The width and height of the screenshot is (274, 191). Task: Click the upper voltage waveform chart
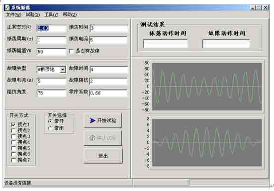[x=207, y=87]
